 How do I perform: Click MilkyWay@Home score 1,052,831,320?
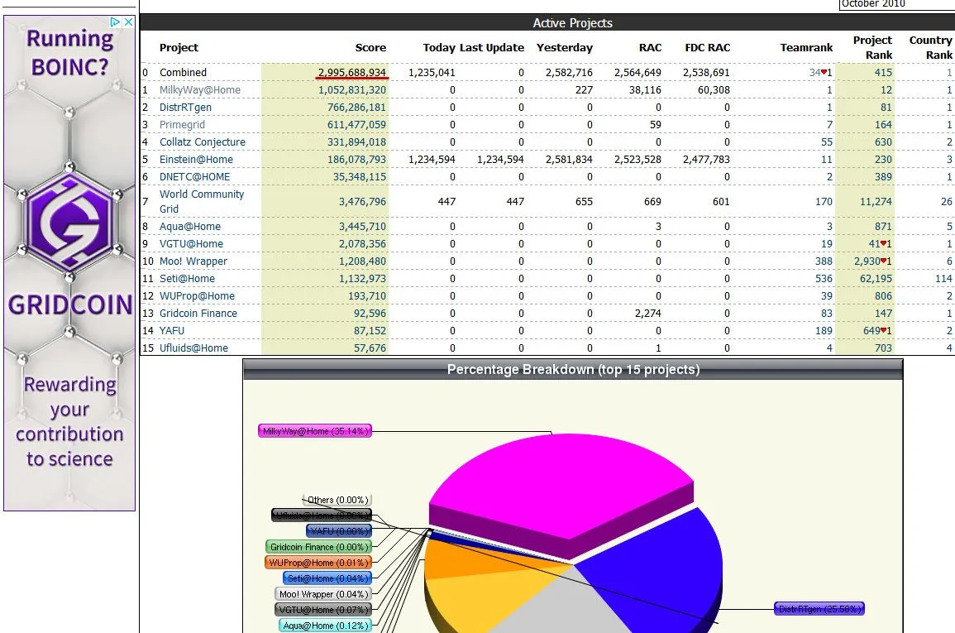click(x=352, y=89)
